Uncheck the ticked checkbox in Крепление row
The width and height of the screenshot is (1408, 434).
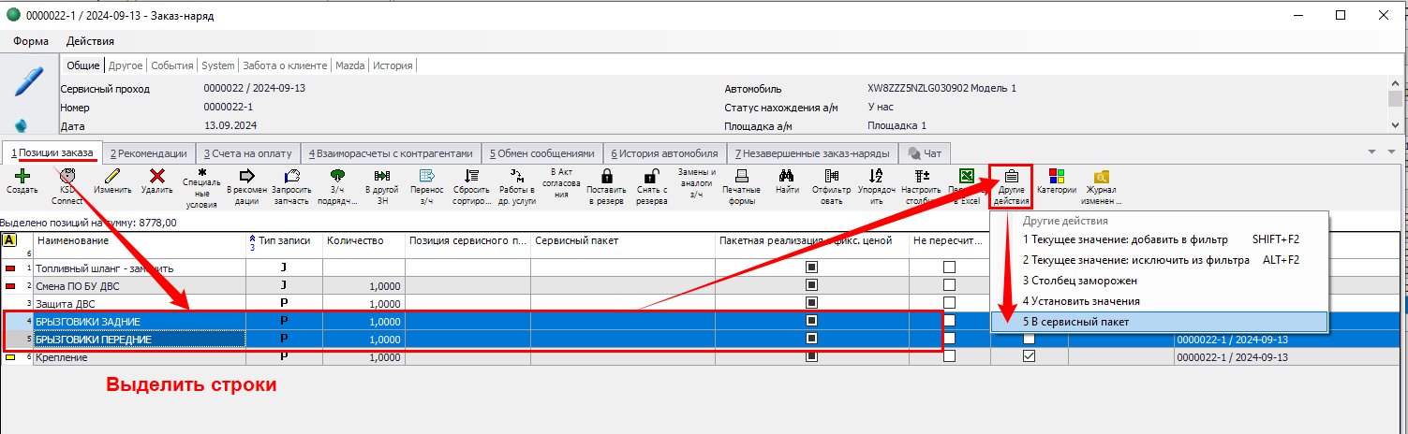[1030, 357]
